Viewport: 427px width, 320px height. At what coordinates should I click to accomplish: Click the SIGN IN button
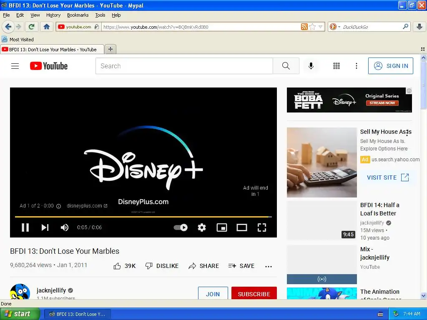point(390,66)
